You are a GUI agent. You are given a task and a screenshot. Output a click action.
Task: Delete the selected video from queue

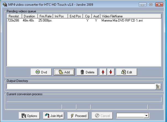click(x=87, y=72)
